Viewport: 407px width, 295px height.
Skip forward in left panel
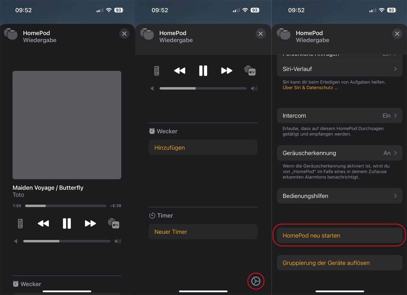(90, 223)
